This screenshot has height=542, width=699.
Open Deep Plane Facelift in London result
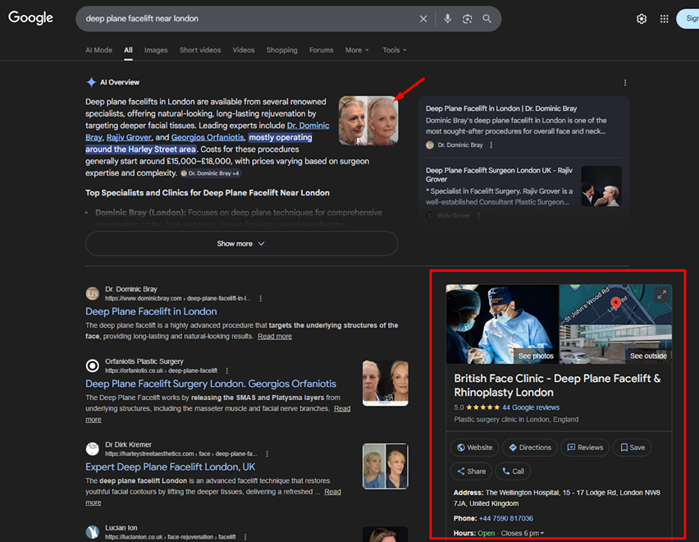(151, 312)
